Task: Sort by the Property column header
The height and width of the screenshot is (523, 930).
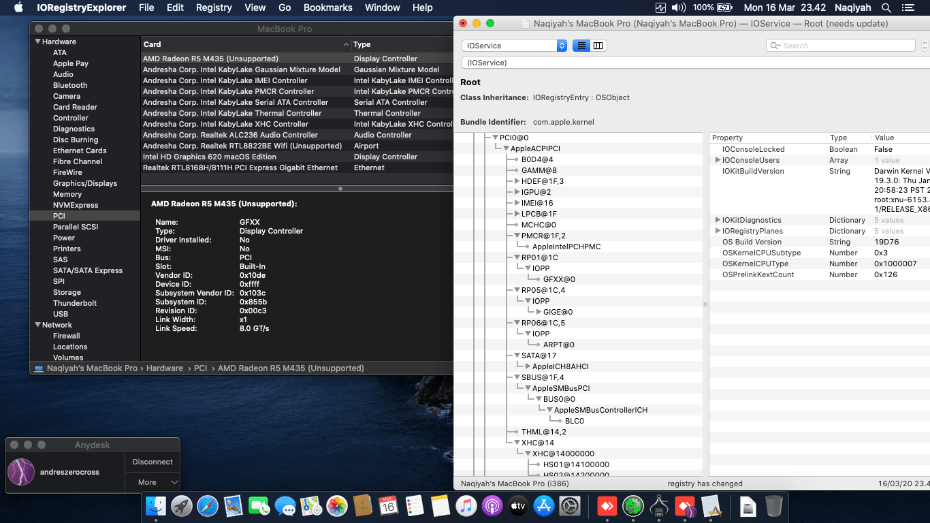Action: [768, 138]
